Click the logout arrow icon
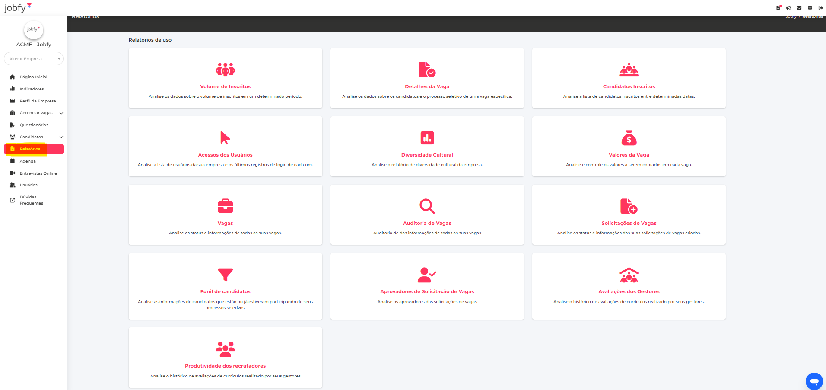 821,8
